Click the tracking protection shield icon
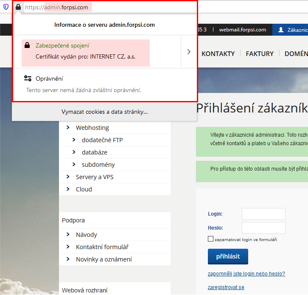 pos(6,7)
